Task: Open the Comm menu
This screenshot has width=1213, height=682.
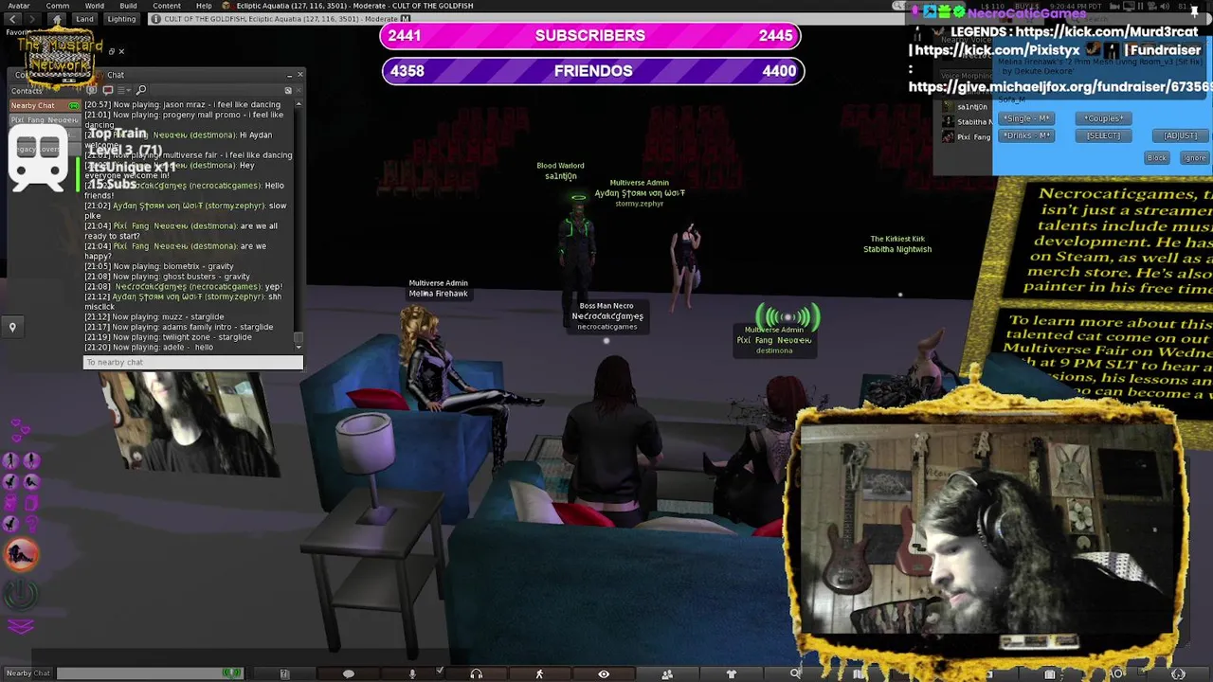Action: (x=57, y=6)
